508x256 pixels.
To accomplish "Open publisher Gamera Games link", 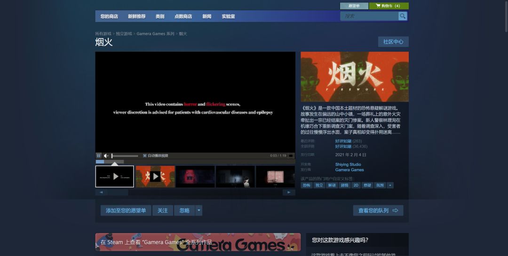I will [349, 170].
